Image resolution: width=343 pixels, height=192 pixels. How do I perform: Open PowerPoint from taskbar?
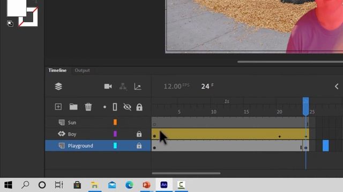pos(146,185)
